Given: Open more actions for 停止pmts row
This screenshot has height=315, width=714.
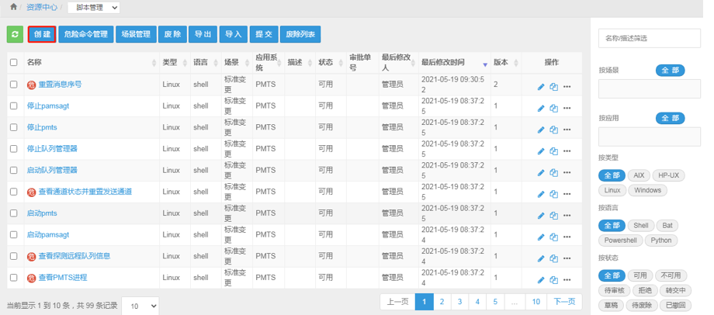Looking at the screenshot, I should (x=567, y=130).
